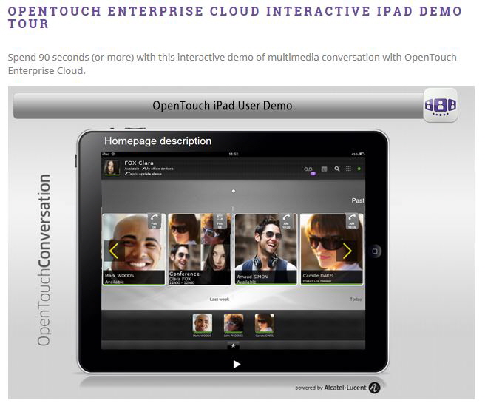Click the Homepage description heading

157,141
